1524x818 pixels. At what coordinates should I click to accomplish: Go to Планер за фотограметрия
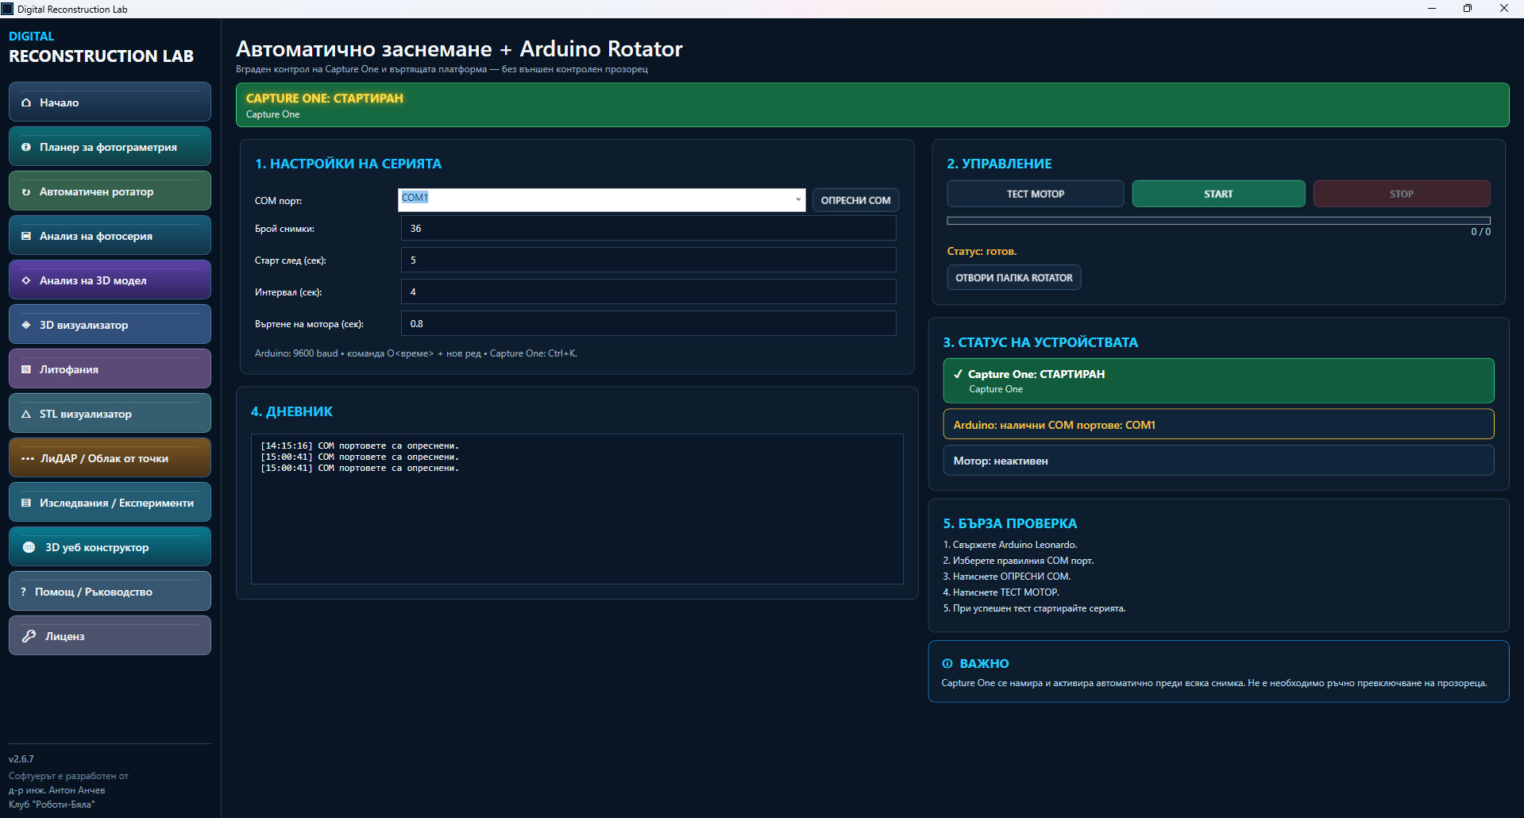tap(110, 146)
